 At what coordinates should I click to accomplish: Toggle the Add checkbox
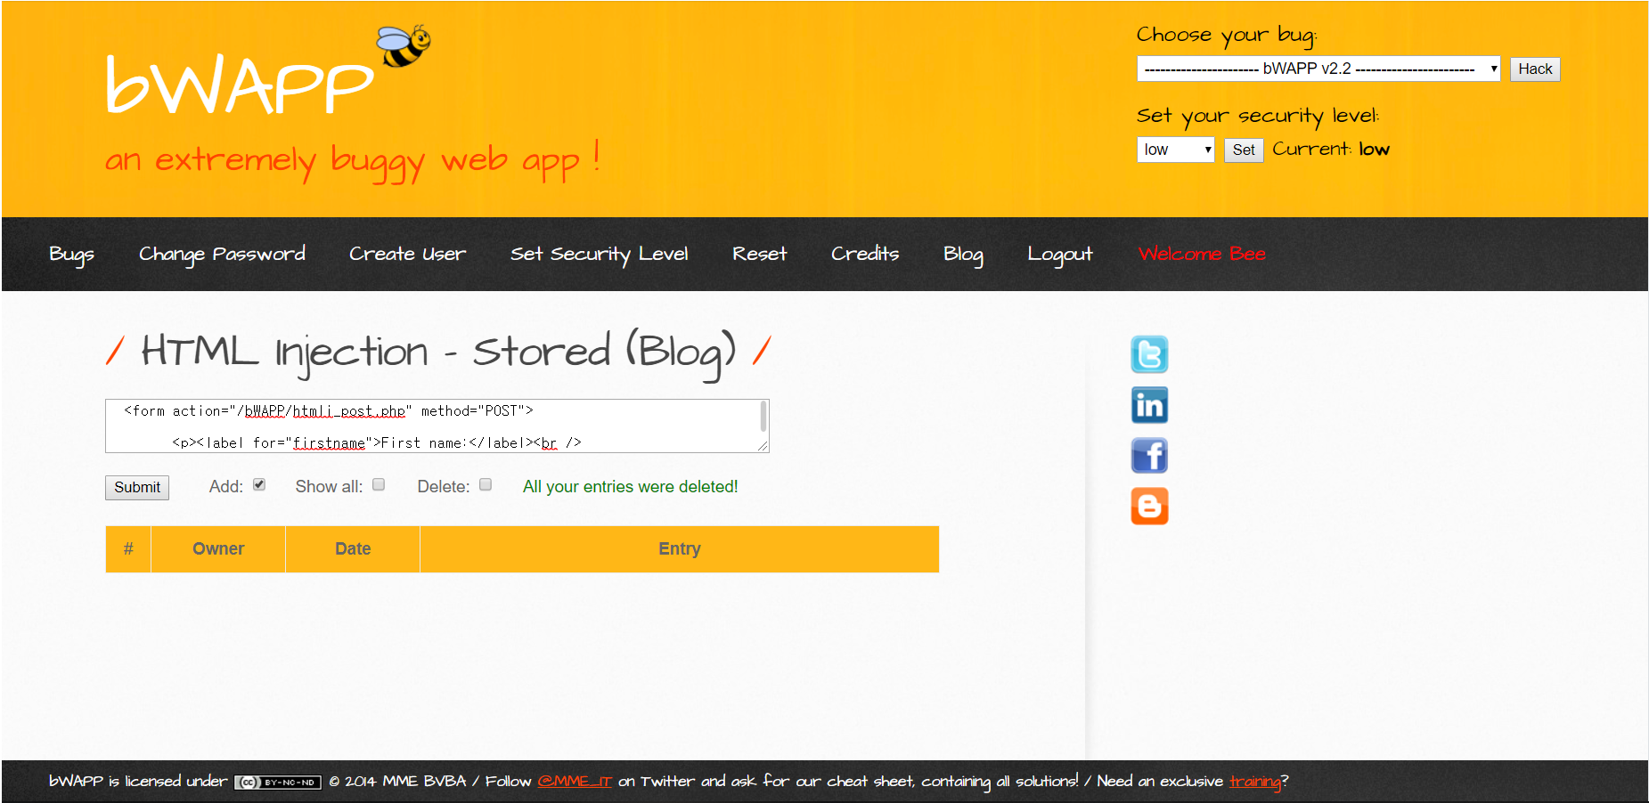[x=259, y=485]
